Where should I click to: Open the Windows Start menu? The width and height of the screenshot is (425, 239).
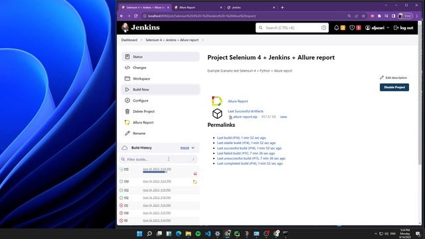tap(139, 234)
